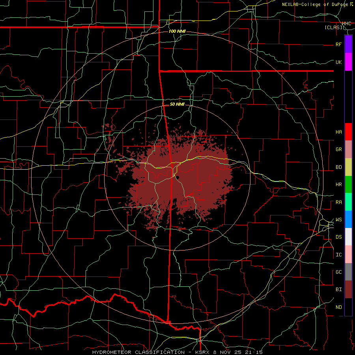The image size is (355, 355).
Task: Click the UK legend label
Action: point(338,62)
